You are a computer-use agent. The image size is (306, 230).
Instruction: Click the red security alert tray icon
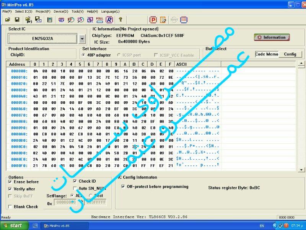(286, 225)
